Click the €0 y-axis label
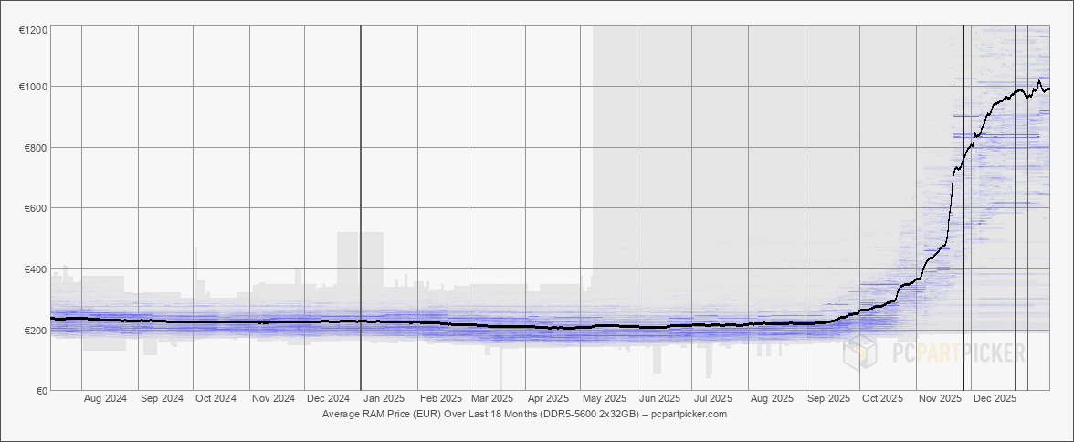This screenshot has height=442, width=1074. point(42,391)
